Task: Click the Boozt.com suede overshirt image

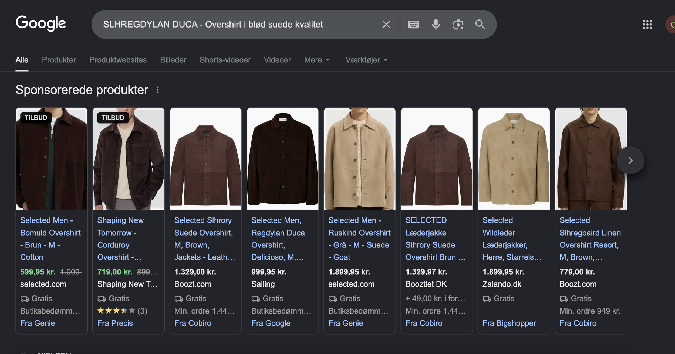Action: (x=206, y=159)
